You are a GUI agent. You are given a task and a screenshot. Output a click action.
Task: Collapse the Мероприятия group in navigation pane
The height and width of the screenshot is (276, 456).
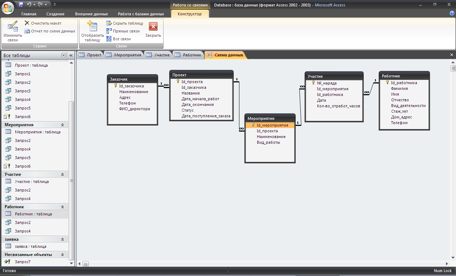pos(62,125)
